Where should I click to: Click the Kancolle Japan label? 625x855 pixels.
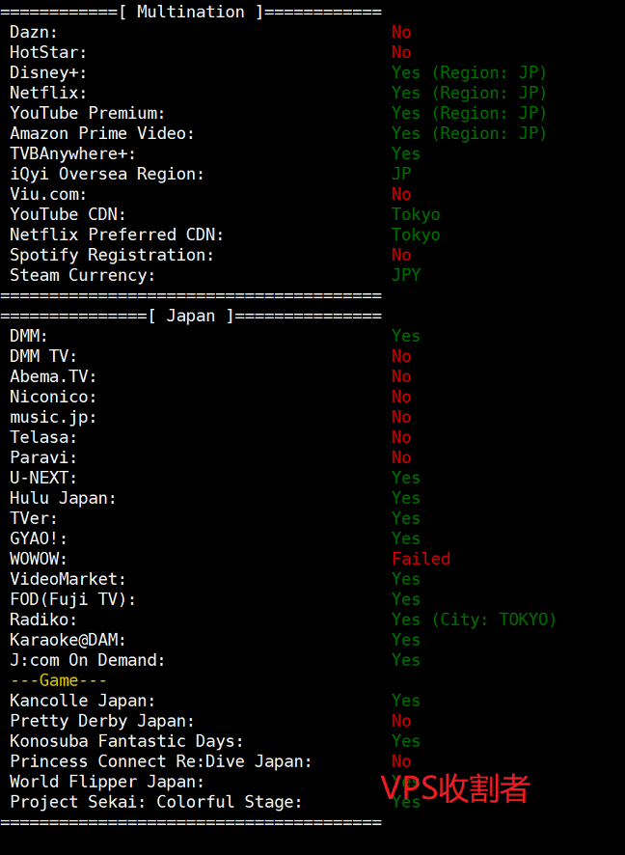point(82,701)
